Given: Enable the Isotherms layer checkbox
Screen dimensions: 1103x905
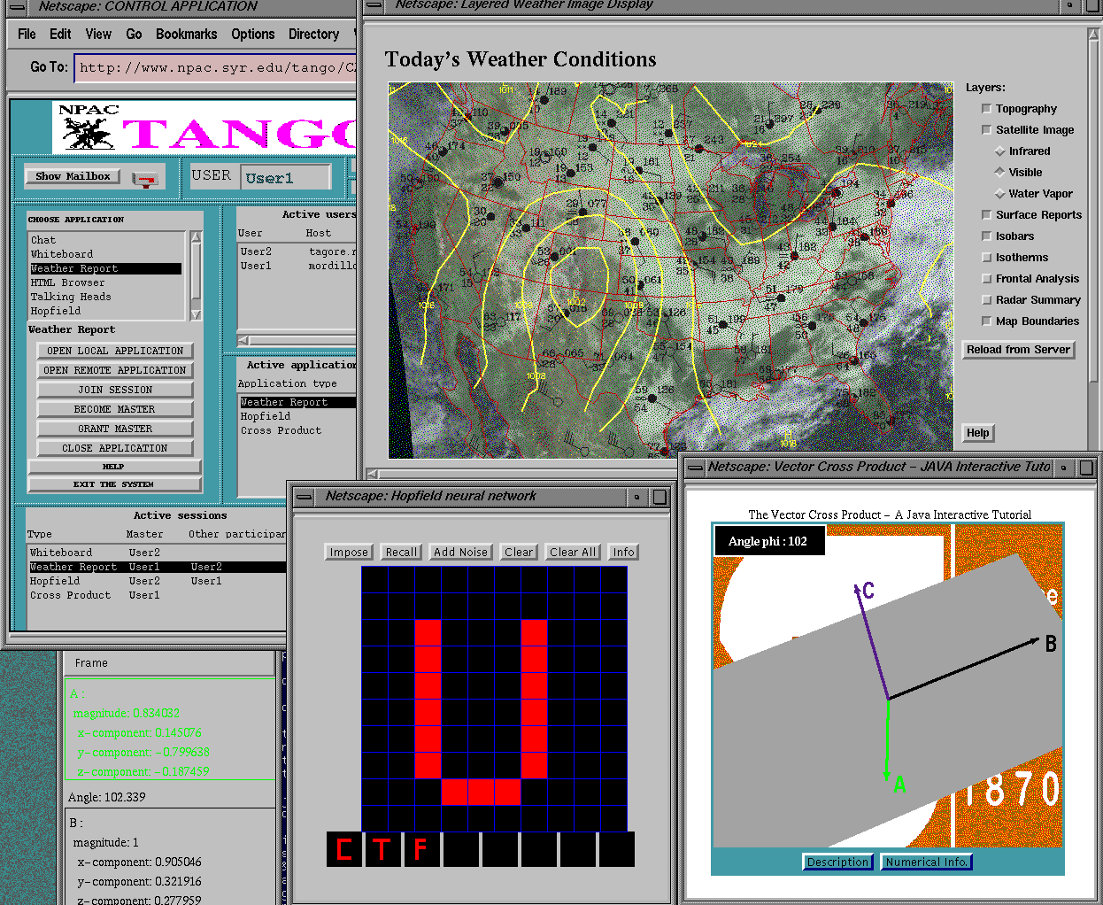Looking at the screenshot, I should (986, 258).
